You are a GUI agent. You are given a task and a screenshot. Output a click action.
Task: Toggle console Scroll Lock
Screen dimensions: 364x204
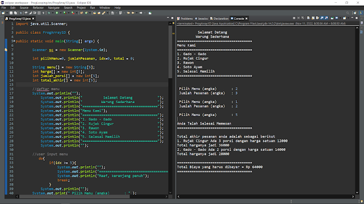pyautogui.click(x=313, y=18)
